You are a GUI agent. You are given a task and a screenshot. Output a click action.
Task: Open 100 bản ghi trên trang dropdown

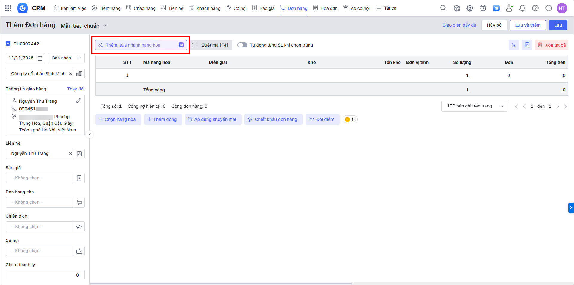point(474,106)
